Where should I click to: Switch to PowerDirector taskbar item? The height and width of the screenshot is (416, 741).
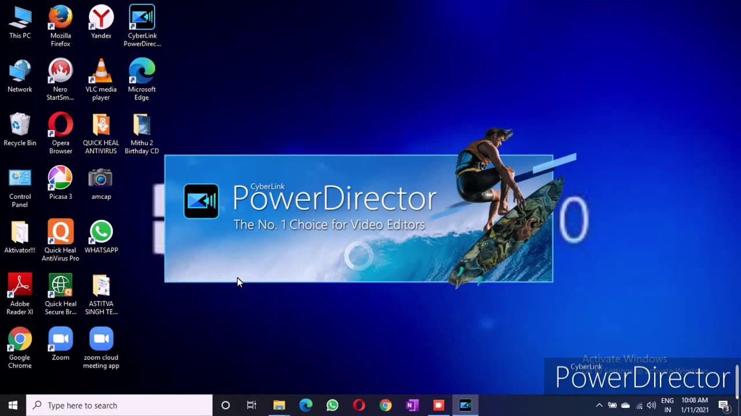[465, 405]
